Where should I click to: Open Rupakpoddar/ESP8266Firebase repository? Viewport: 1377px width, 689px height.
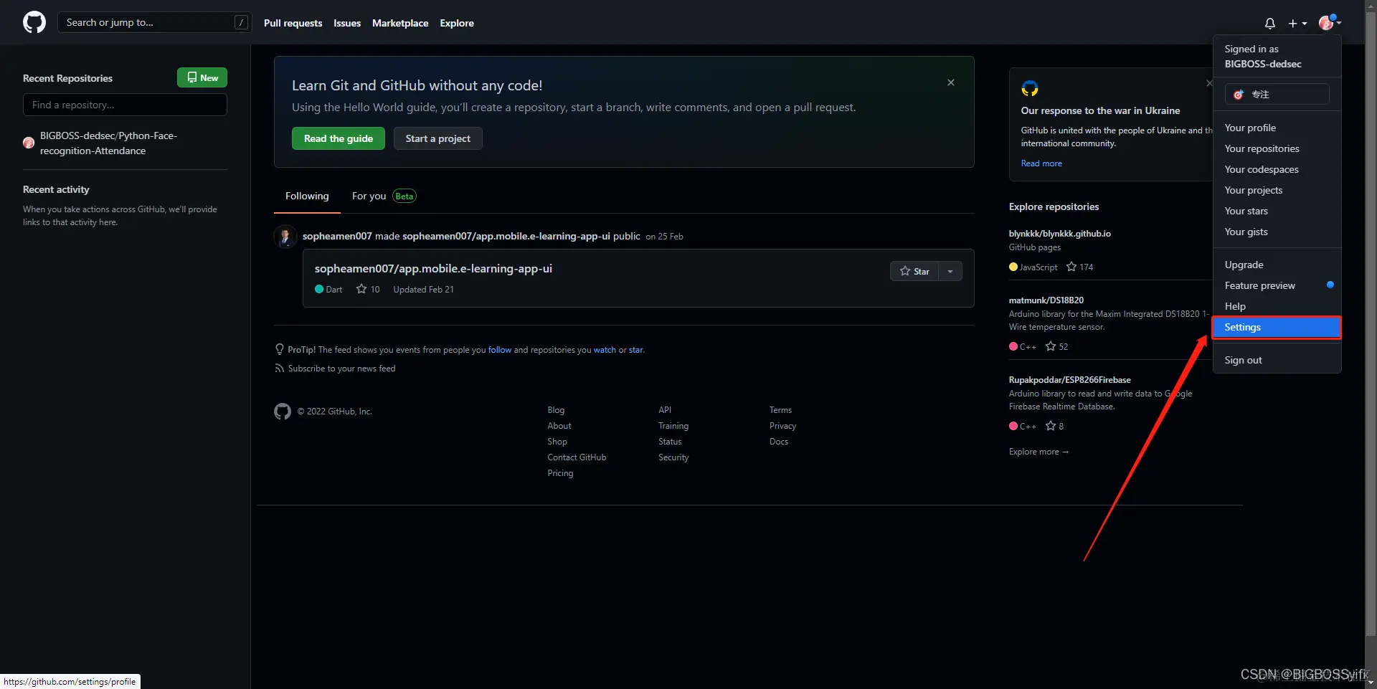1069,380
